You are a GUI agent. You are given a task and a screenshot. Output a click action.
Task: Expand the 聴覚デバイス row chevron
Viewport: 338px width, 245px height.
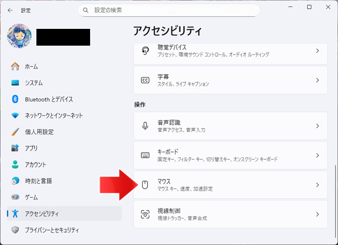pyautogui.click(x=317, y=51)
